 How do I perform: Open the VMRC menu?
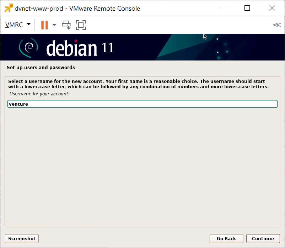(x=14, y=25)
